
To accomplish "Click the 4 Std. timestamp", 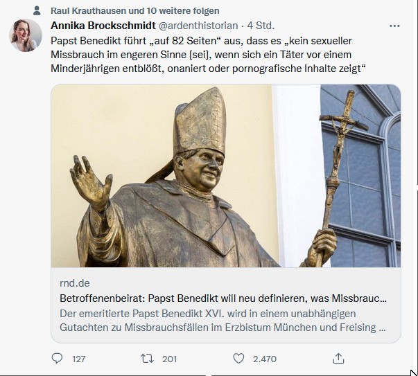I will tap(261, 26).
